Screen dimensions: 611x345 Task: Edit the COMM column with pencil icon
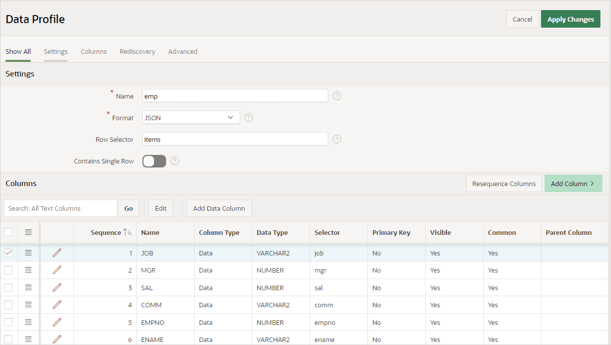pyautogui.click(x=57, y=305)
